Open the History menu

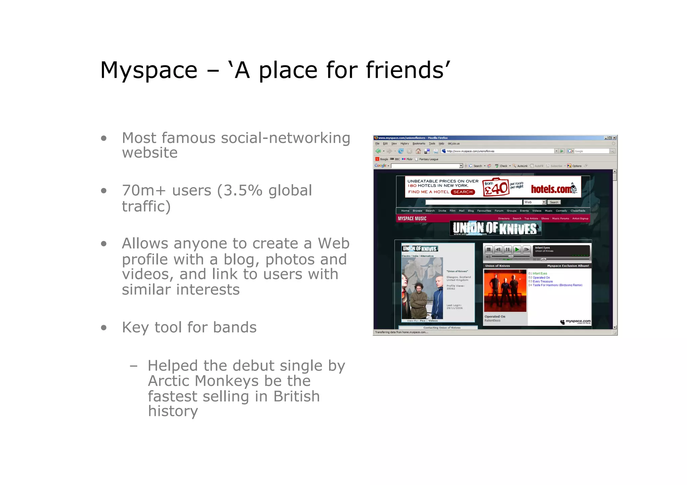coord(405,143)
